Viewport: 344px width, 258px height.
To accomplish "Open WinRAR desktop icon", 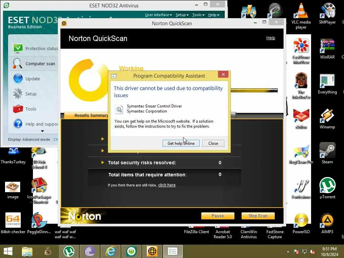I will 327,49.
